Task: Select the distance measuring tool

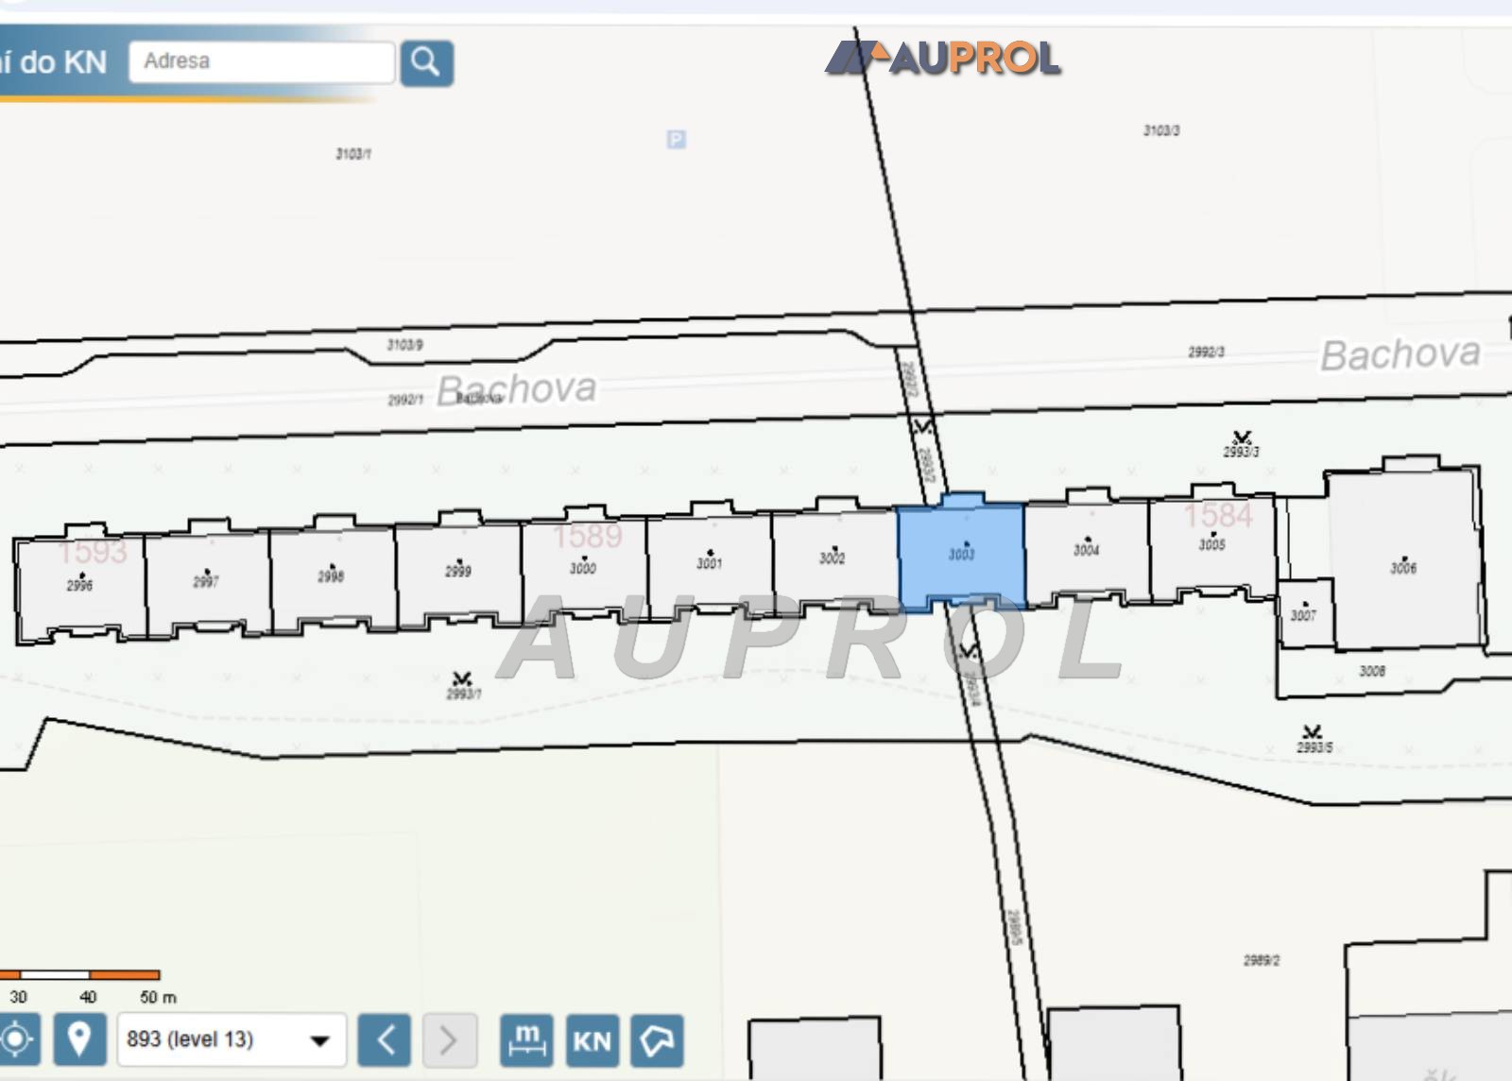Action: pyautogui.click(x=526, y=1040)
